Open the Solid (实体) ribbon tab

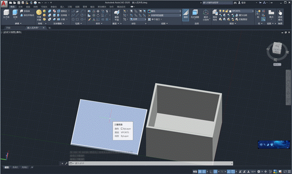point(20,7)
